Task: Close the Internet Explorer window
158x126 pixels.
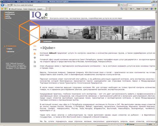Action: [156, 2]
